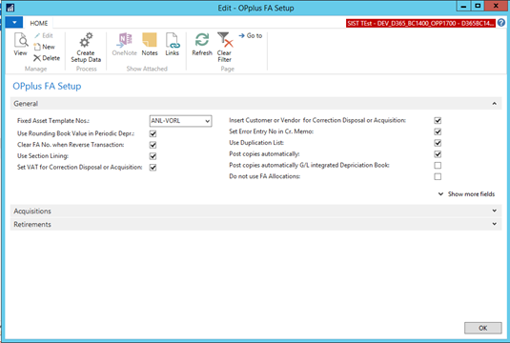Viewport: 510px width, 343px height.
Task: Expand the Retirements section
Action: pos(256,224)
